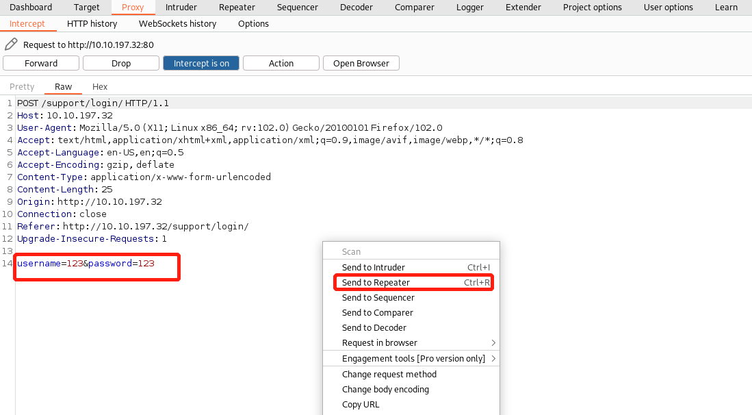The width and height of the screenshot is (752, 415).
Task: Click Copy URL in the context menu
Action: (x=361, y=404)
